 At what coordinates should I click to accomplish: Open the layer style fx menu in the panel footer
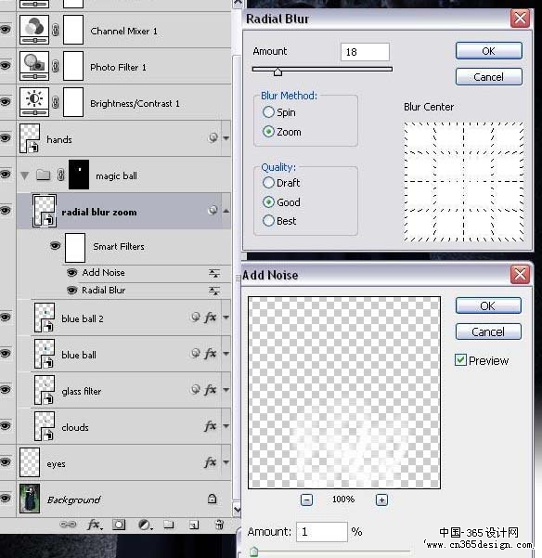(x=95, y=525)
